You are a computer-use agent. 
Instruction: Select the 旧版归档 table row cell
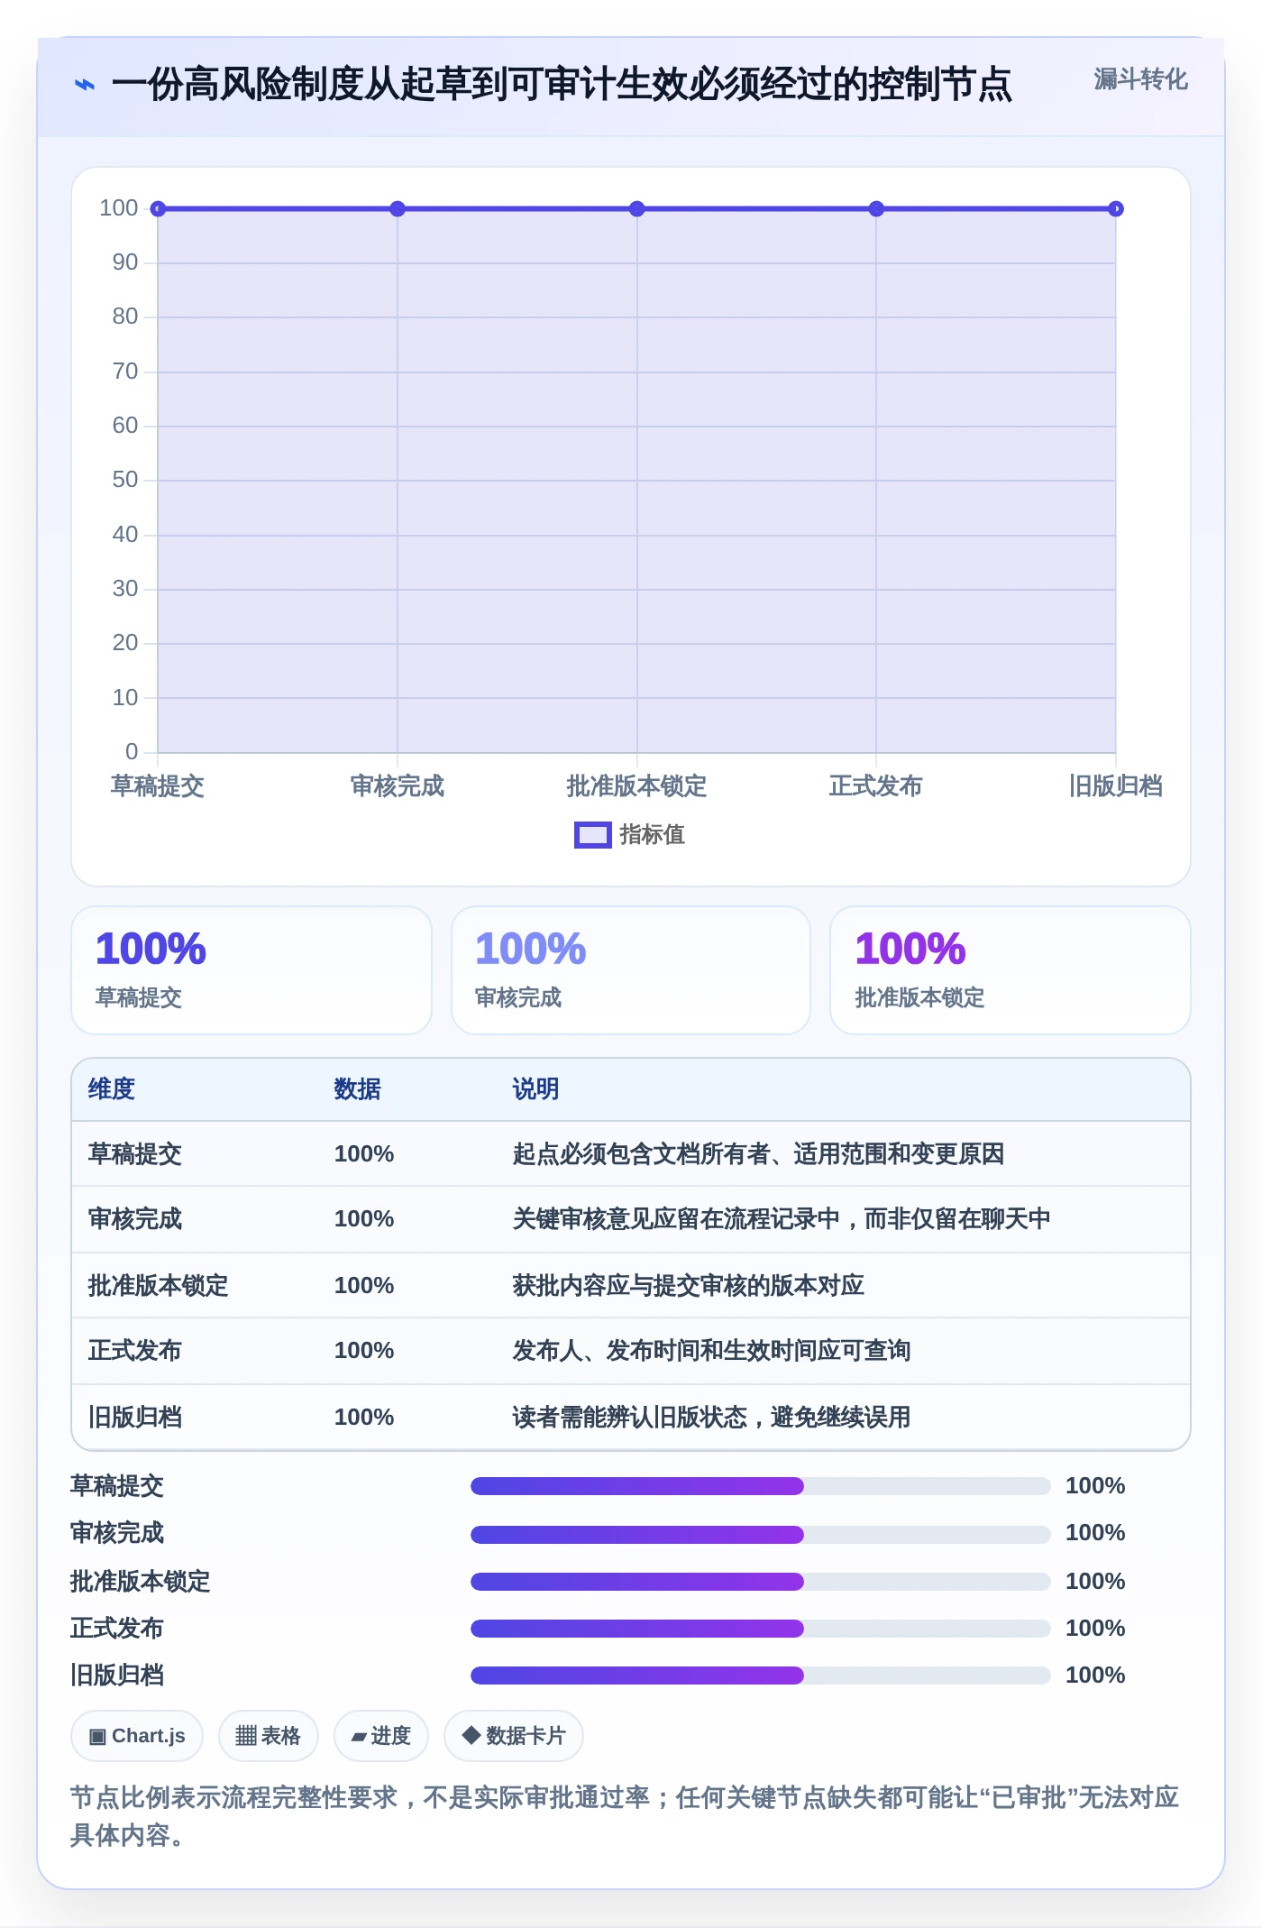point(135,1418)
